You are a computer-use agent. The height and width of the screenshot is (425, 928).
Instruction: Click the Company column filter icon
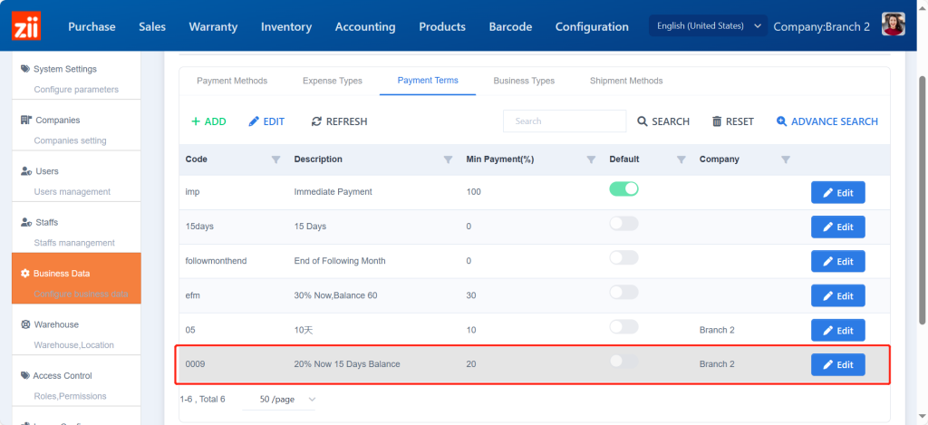(x=786, y=159)
